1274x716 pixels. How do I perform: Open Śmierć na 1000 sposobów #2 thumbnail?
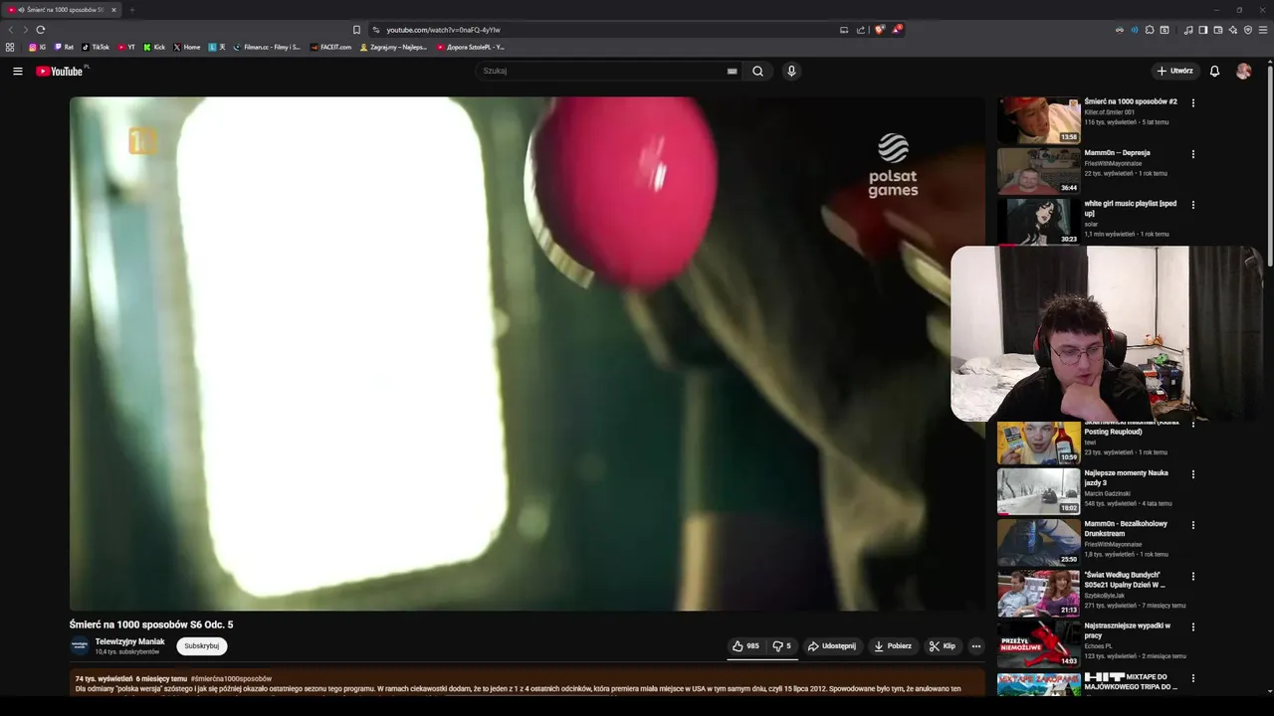[1038, 120]
